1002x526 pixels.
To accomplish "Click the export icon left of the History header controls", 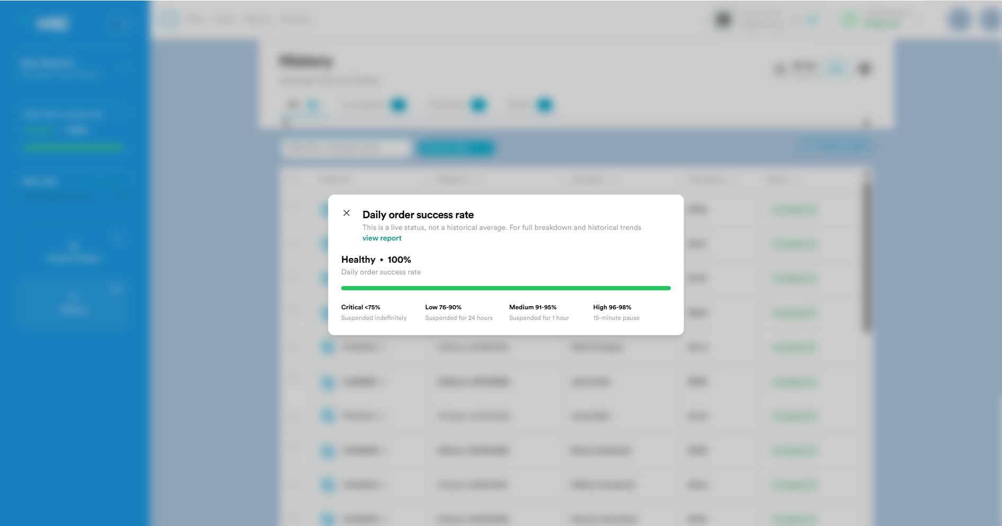I will (779, 68).
